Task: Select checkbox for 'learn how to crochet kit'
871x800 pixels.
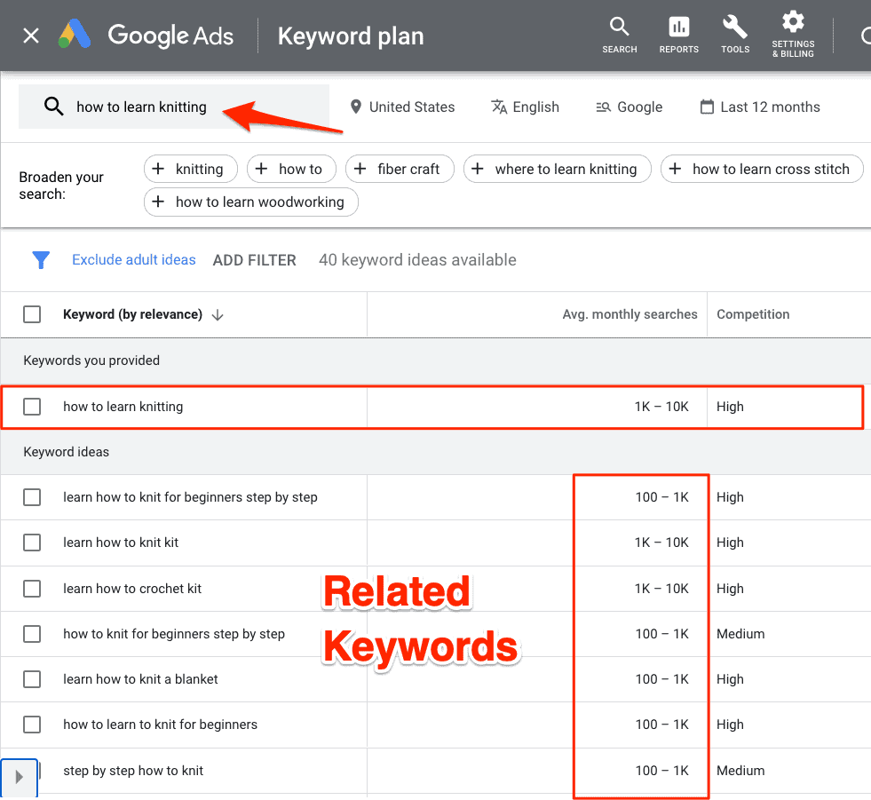Action: point(32,589)
